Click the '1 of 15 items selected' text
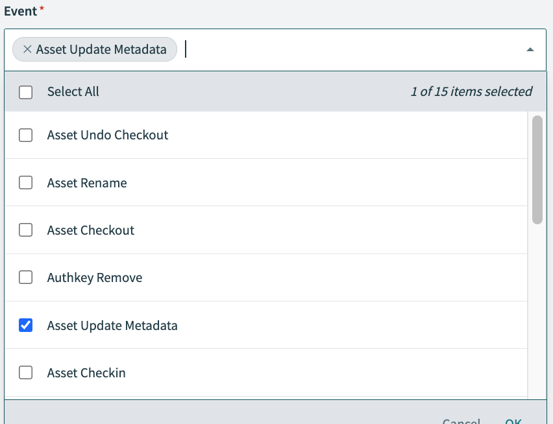This screenshot has width=553, height=424. click(x=471, y=91)
